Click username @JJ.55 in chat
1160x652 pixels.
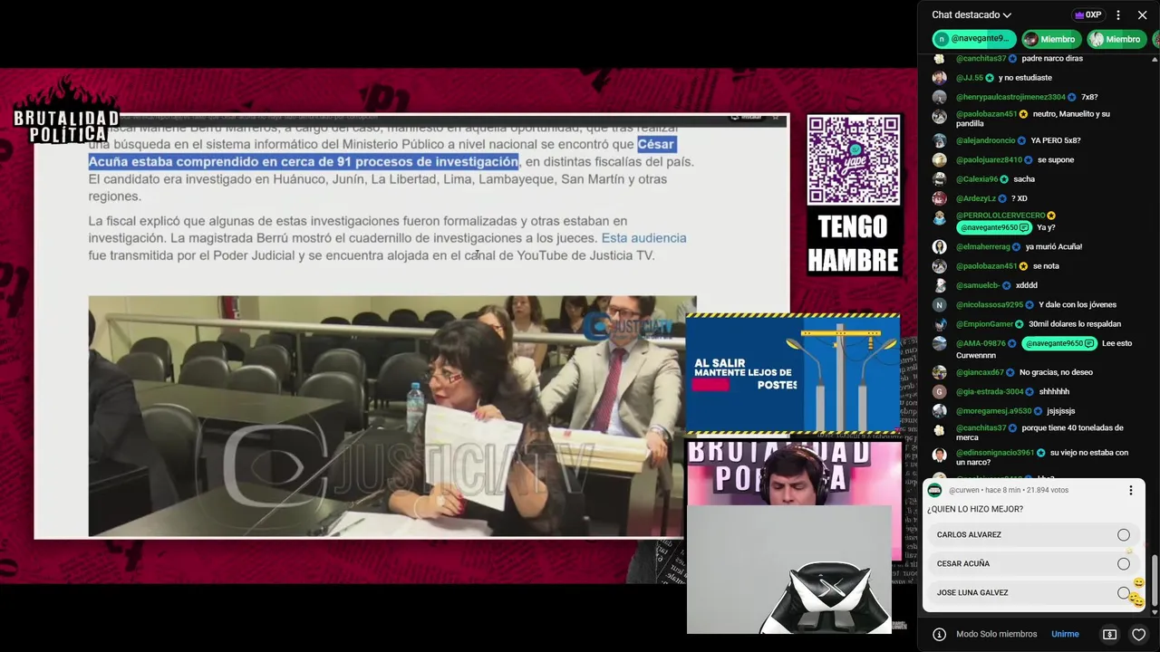(969, 78)
